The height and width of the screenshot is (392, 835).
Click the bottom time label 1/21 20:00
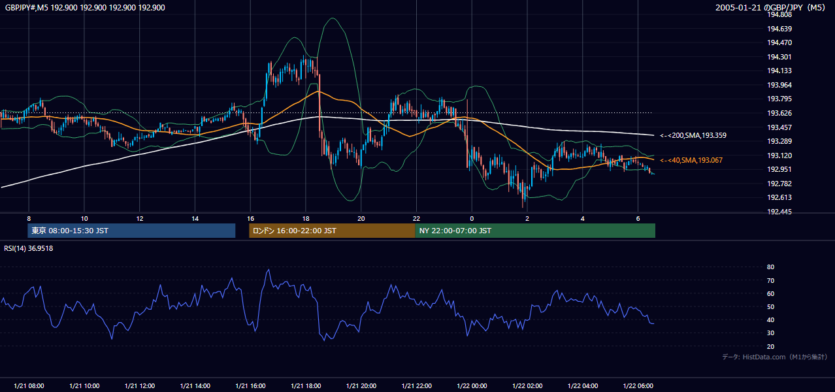362,386
